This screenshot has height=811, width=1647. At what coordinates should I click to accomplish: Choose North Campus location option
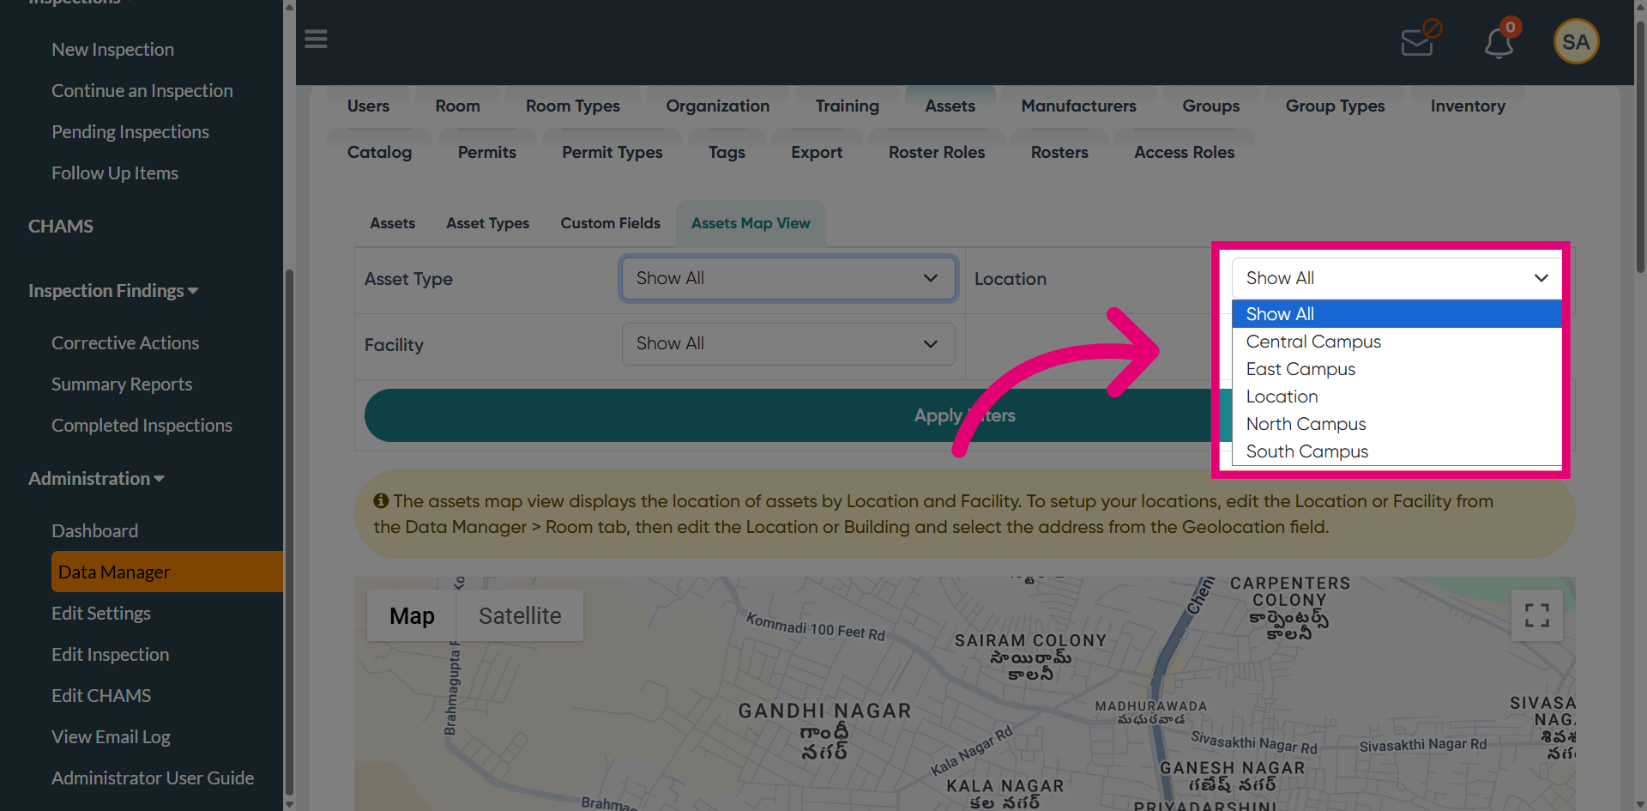pyautogui.click(x=1397, y=424)
